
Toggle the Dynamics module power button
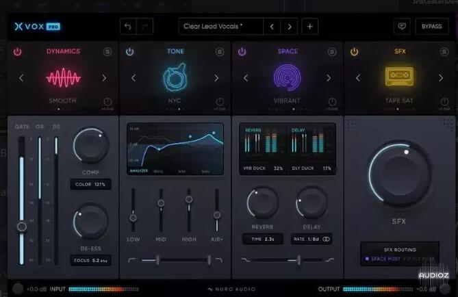[18, 52]
